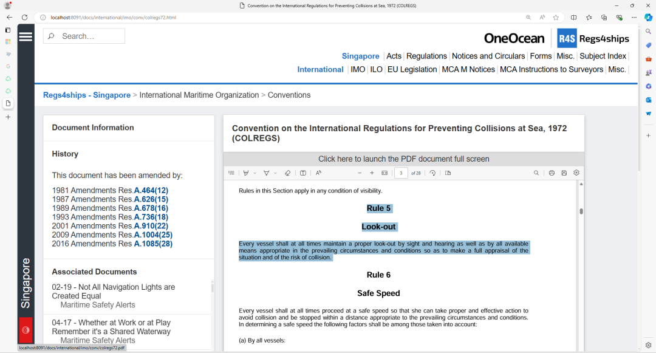
Task: Open 02-19 Not All Navigation Lights document
Action: pos(114,292)
